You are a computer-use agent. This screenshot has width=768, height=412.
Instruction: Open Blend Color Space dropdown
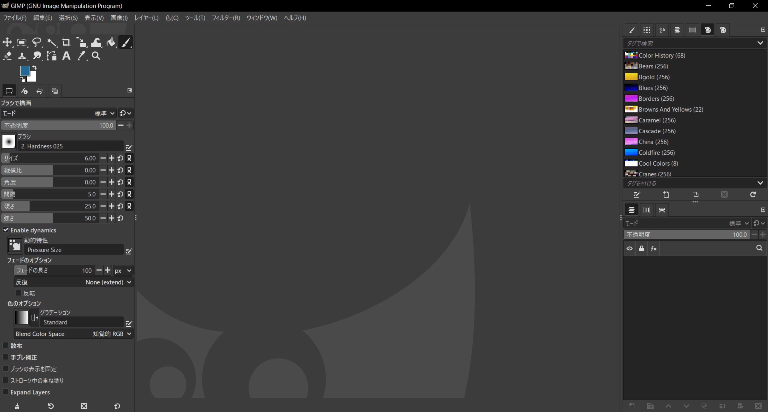point(74,334)
